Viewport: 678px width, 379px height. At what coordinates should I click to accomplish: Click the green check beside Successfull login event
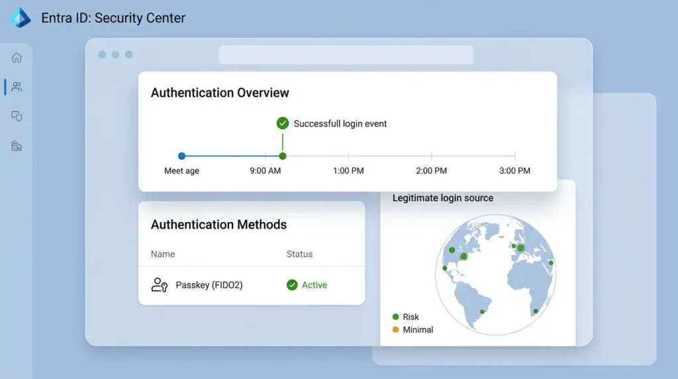[282, 123]
